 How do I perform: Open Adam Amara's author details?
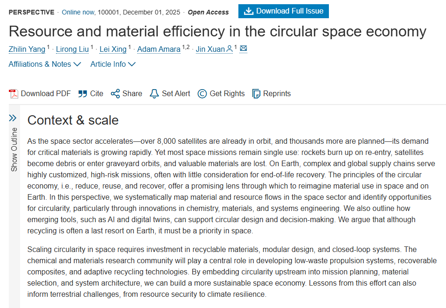(x=159, y=49)
